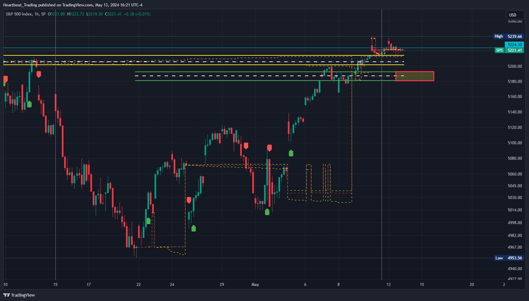Click the 5180.00 price axis label
This screenshot has width=529, height=301.
515,82
